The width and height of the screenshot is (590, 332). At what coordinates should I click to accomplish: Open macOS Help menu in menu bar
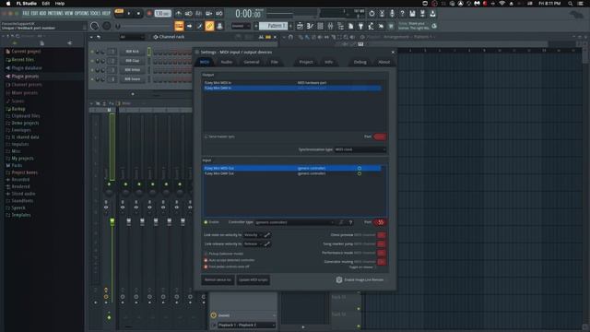click(x=60, y=4)
